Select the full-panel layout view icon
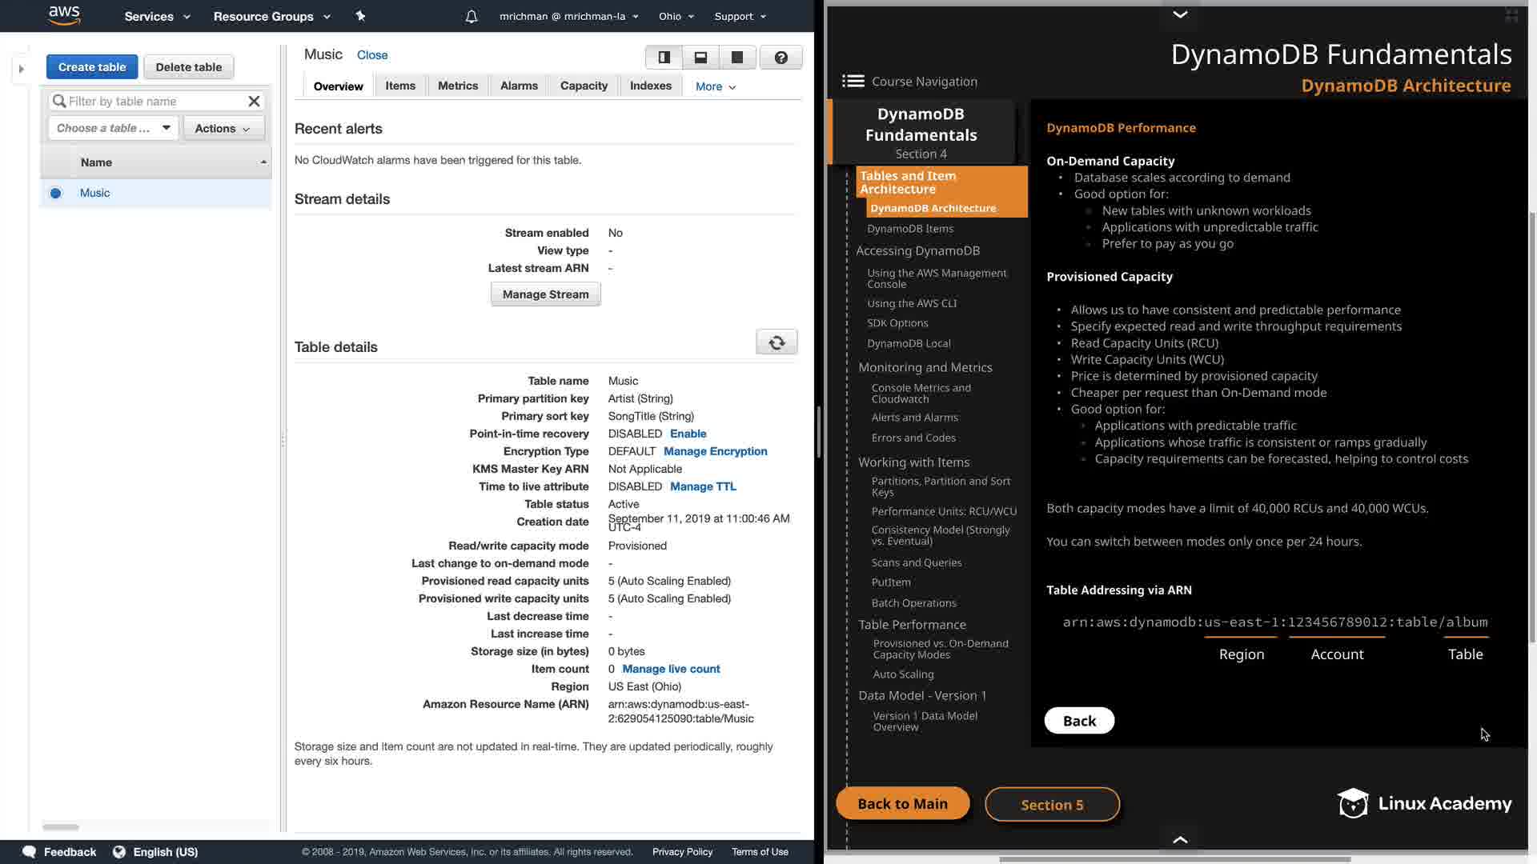 pyautogui.click(x=737, y=58)
